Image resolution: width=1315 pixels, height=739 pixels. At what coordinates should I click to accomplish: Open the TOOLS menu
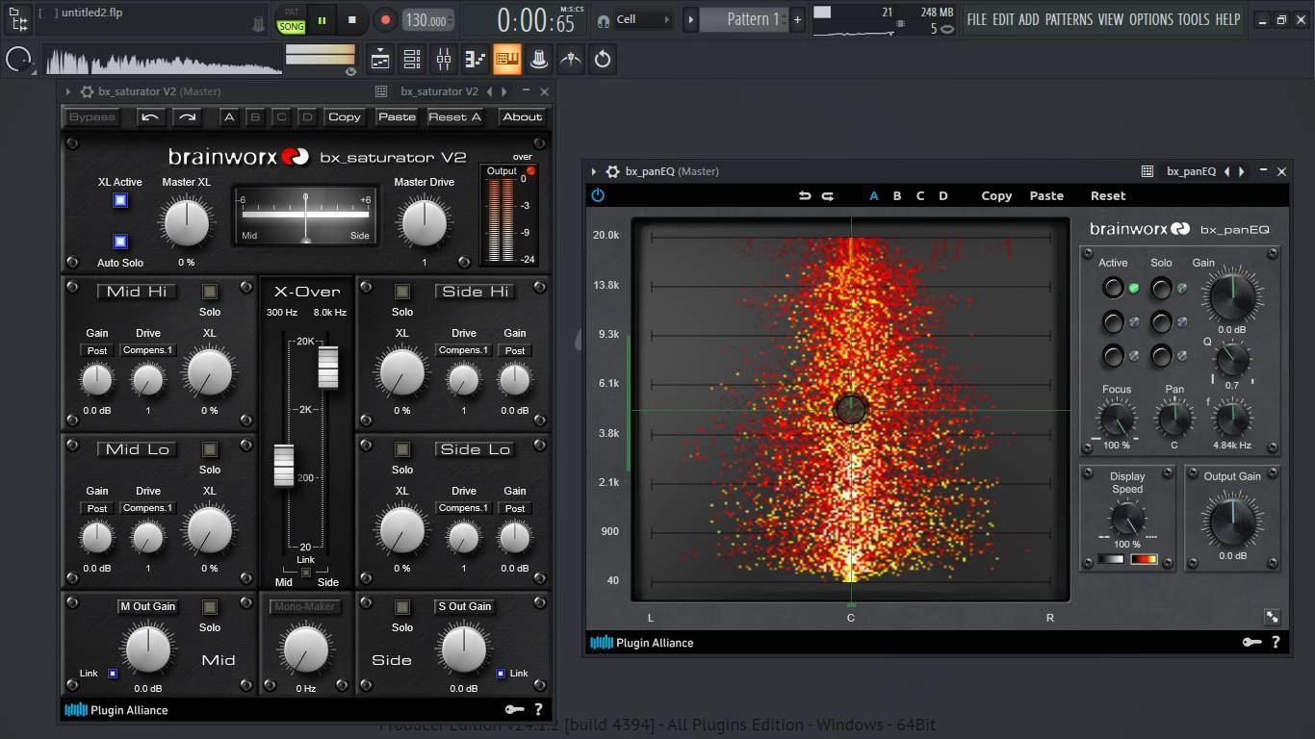(x=1194, y=19)
